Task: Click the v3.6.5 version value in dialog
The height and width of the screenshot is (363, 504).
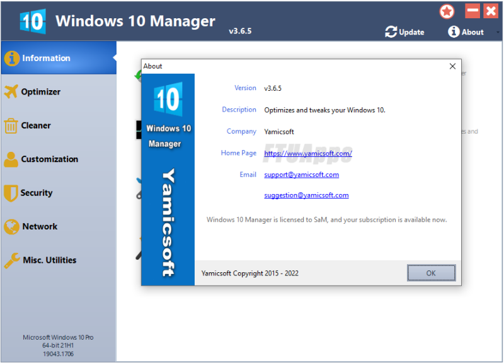Action: tap(273, 88)
